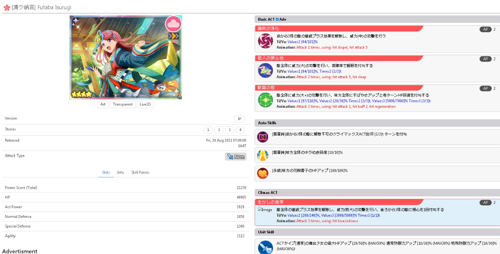This screenshot has height=254, width=500.
Task: Open story number 4
Action: coord(240,130)
